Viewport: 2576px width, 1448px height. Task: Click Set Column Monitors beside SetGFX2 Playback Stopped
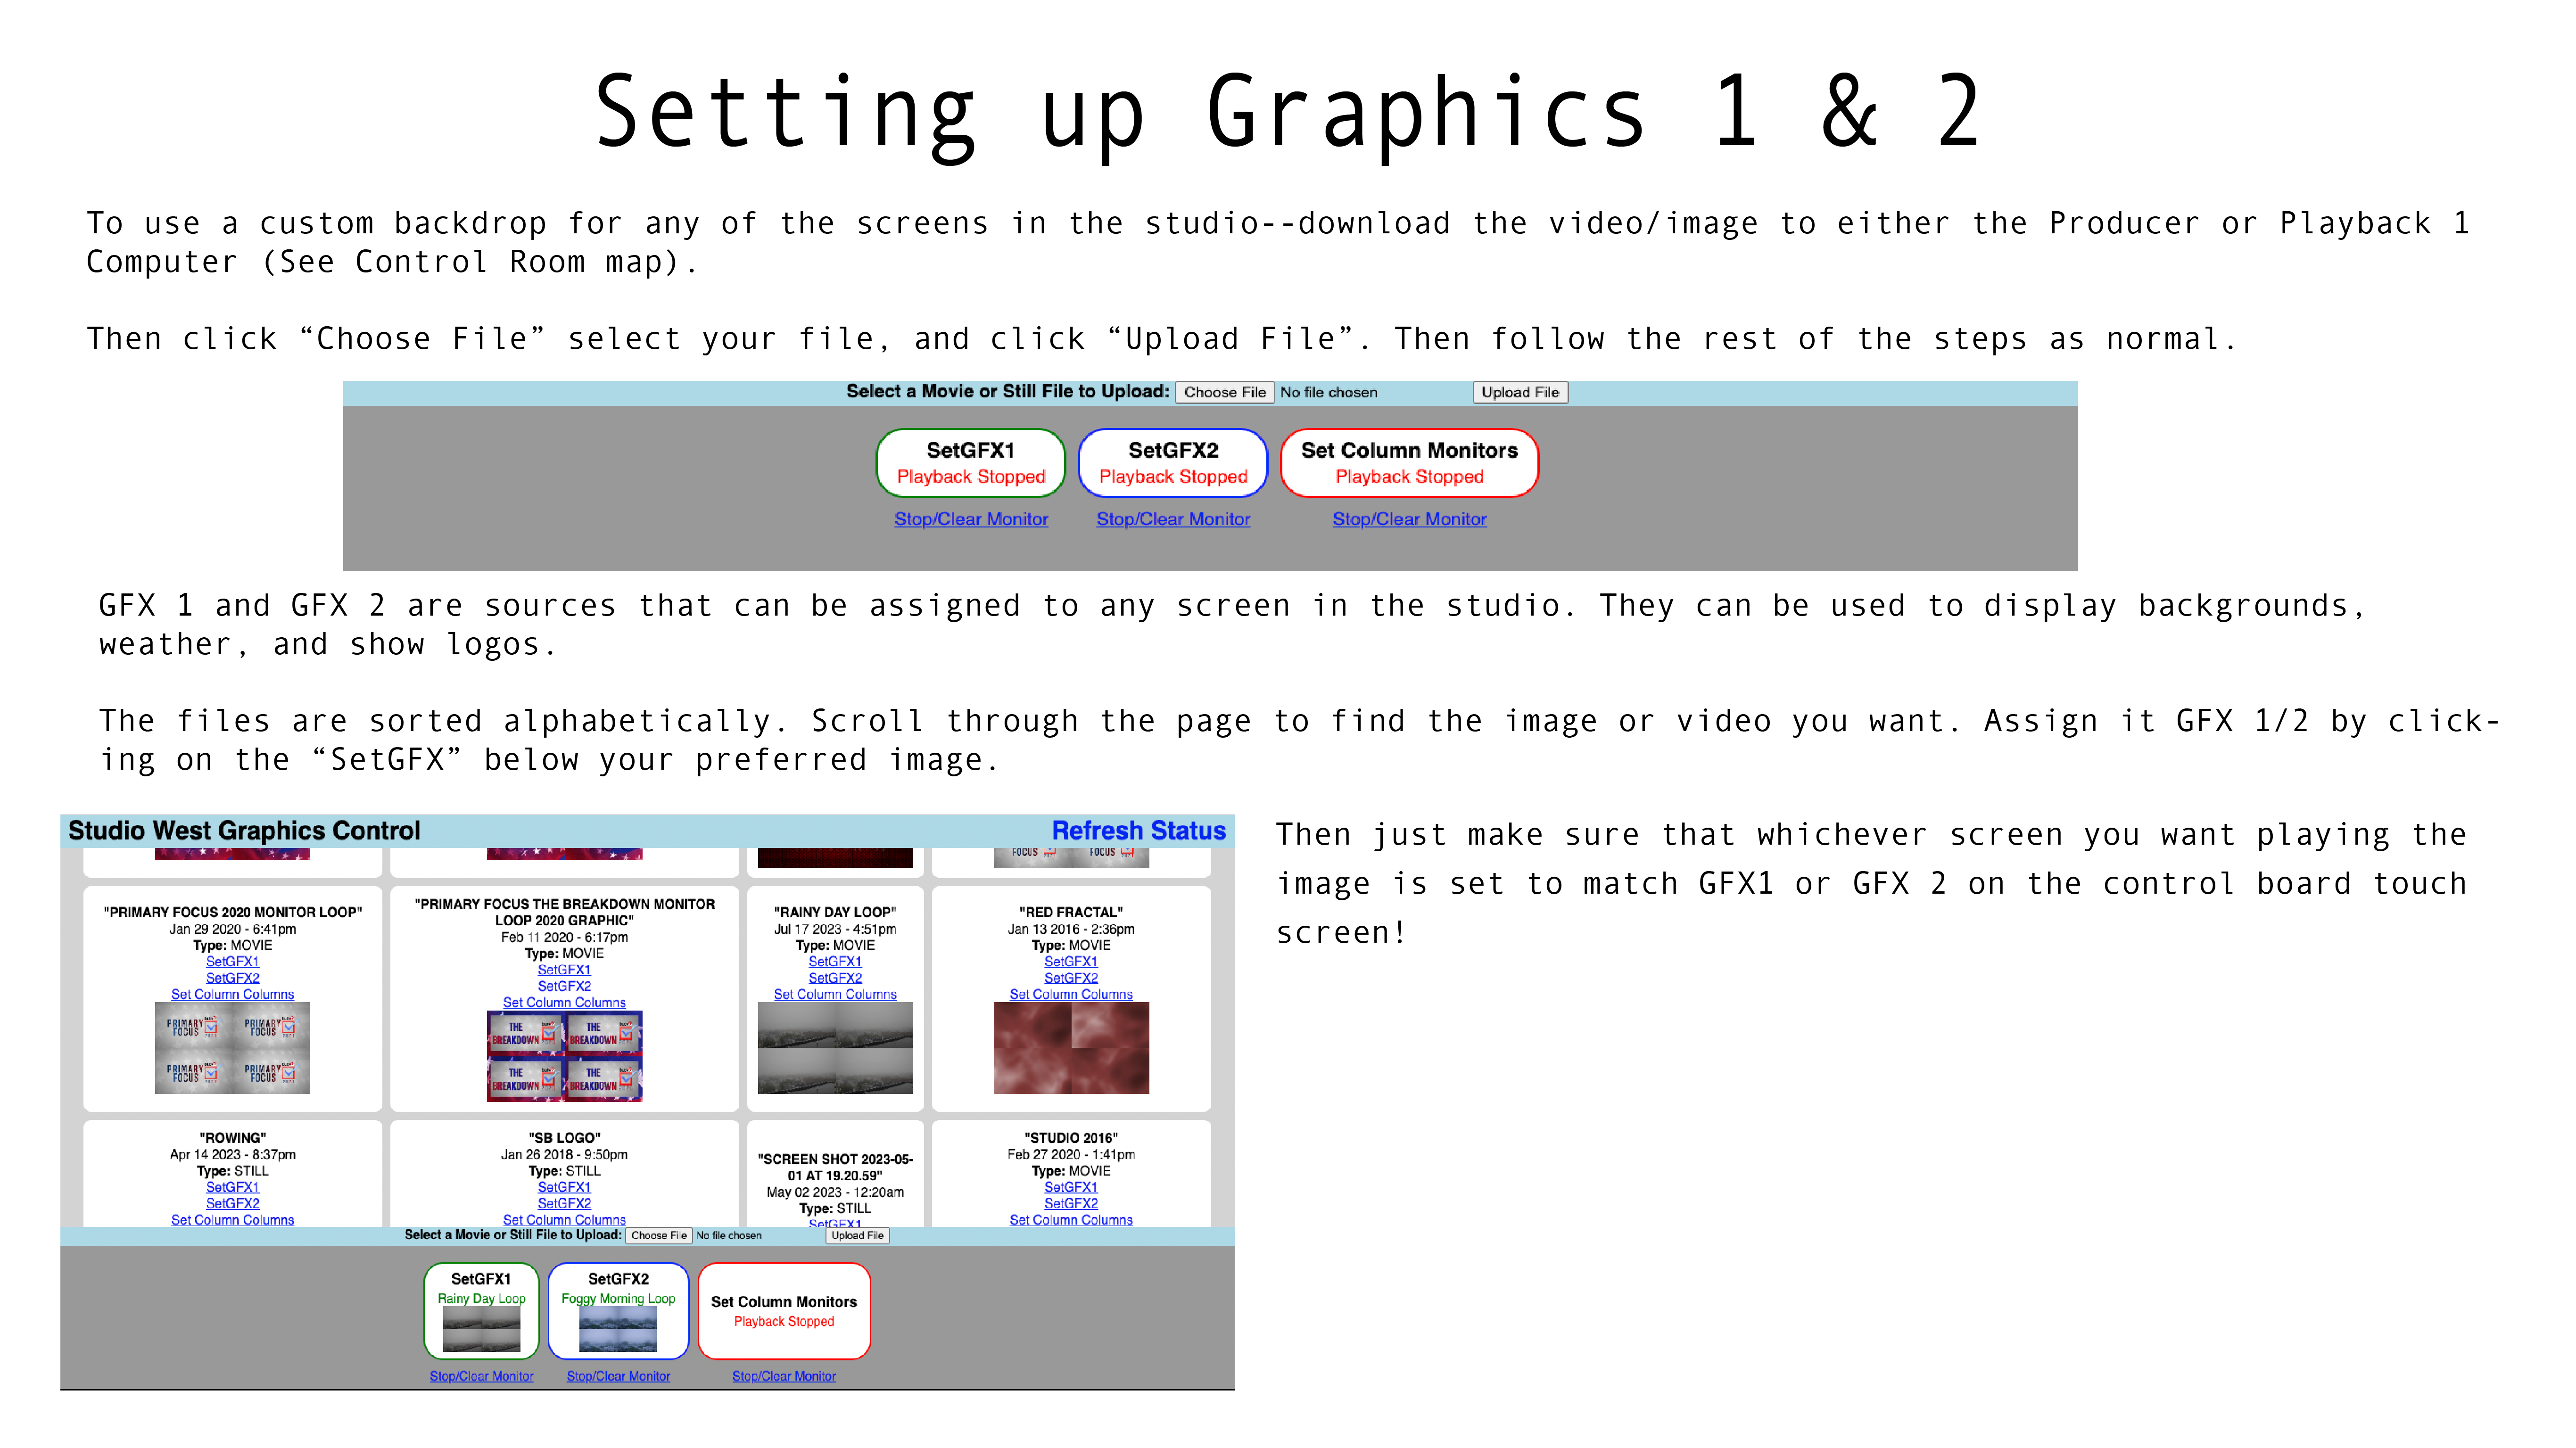(1409, 463)
